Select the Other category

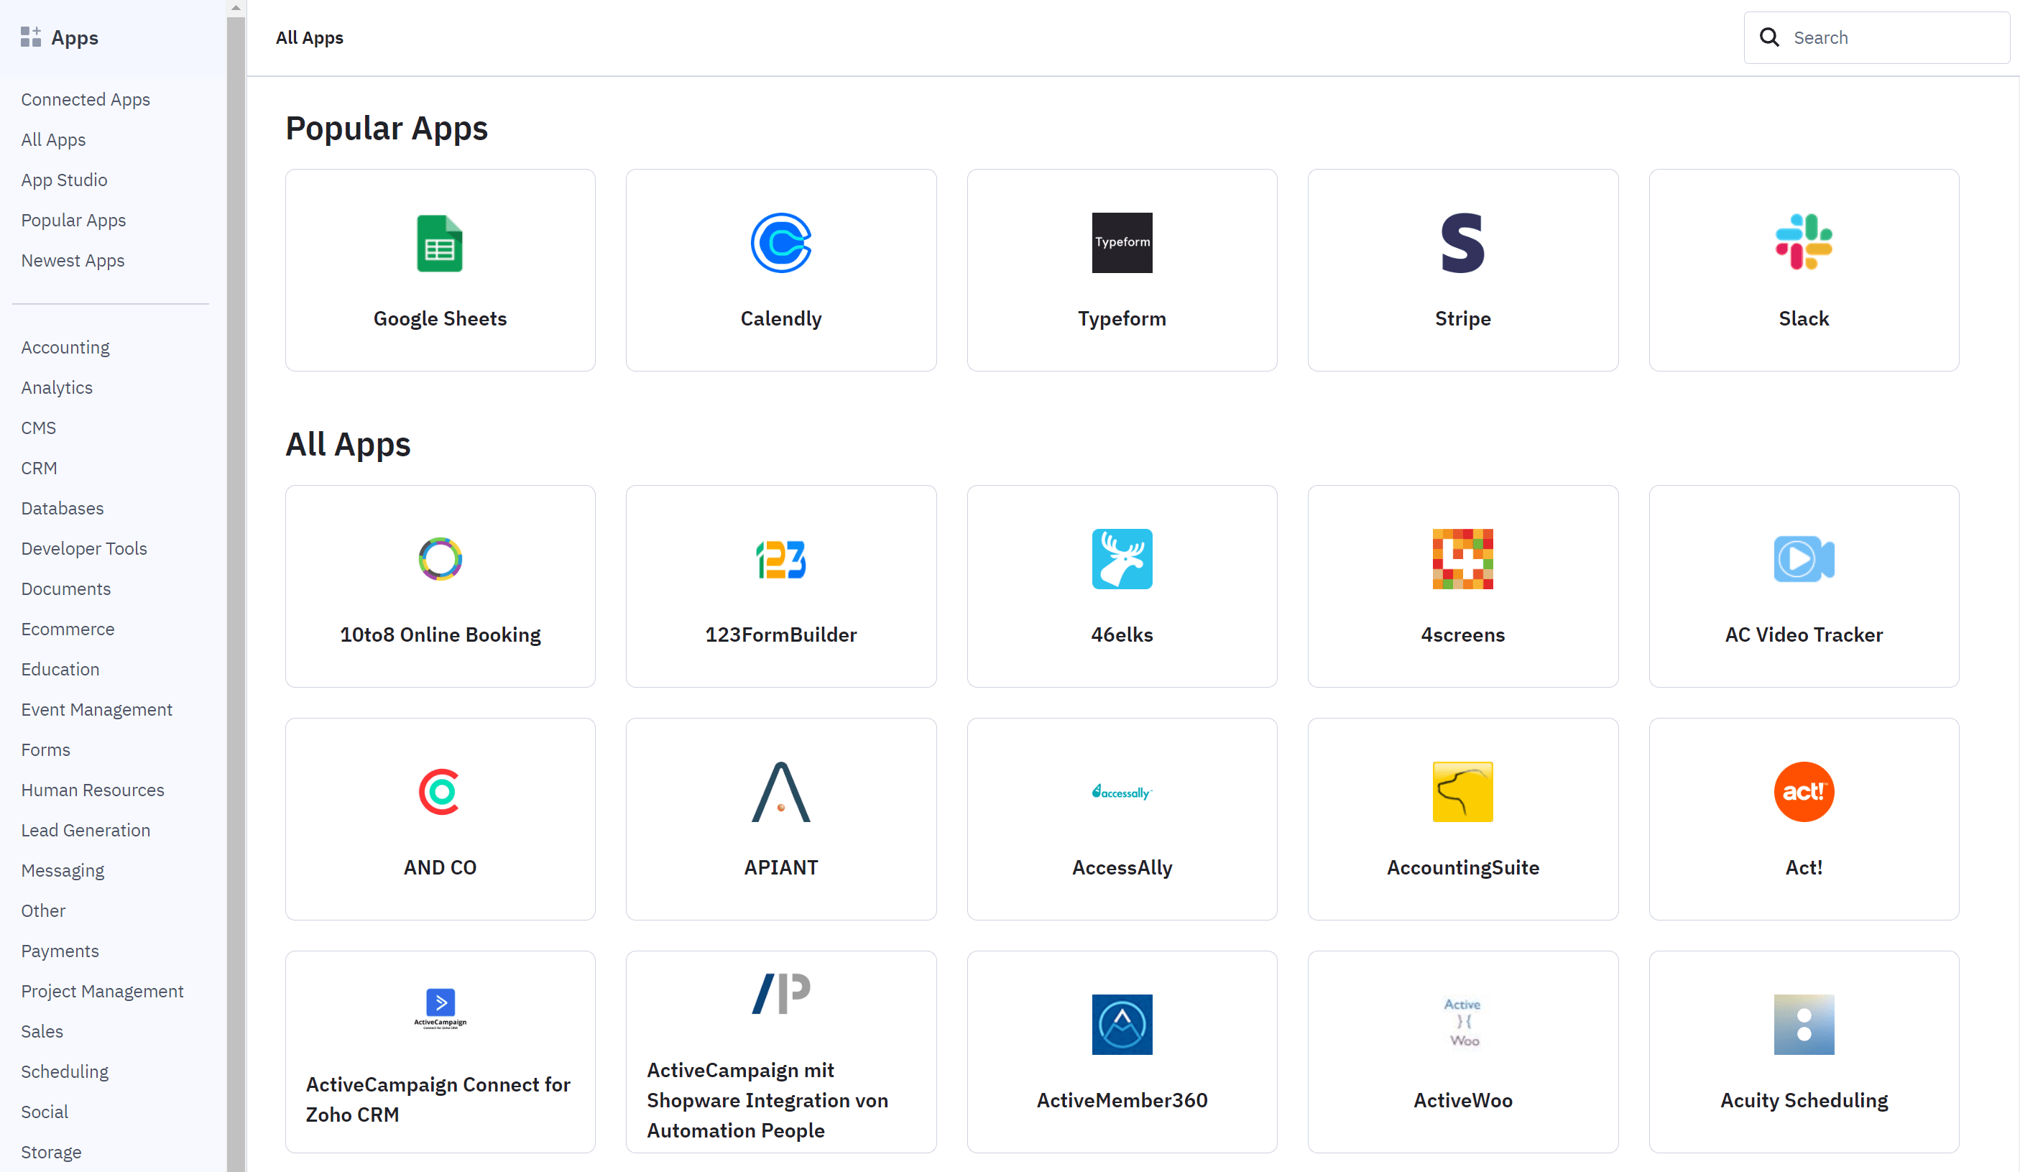[x=43, y=910]
